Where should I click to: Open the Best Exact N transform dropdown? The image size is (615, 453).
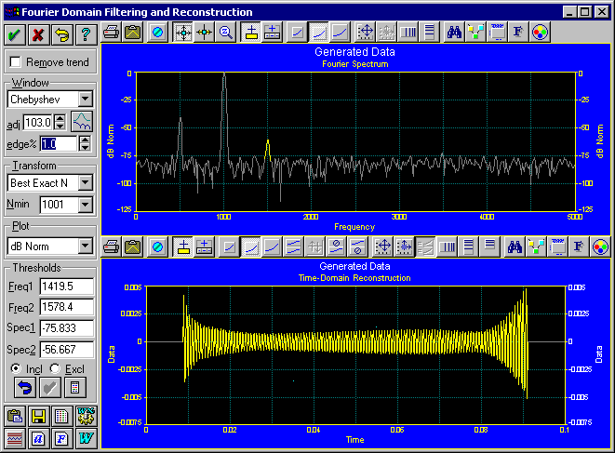click(86, 182)
